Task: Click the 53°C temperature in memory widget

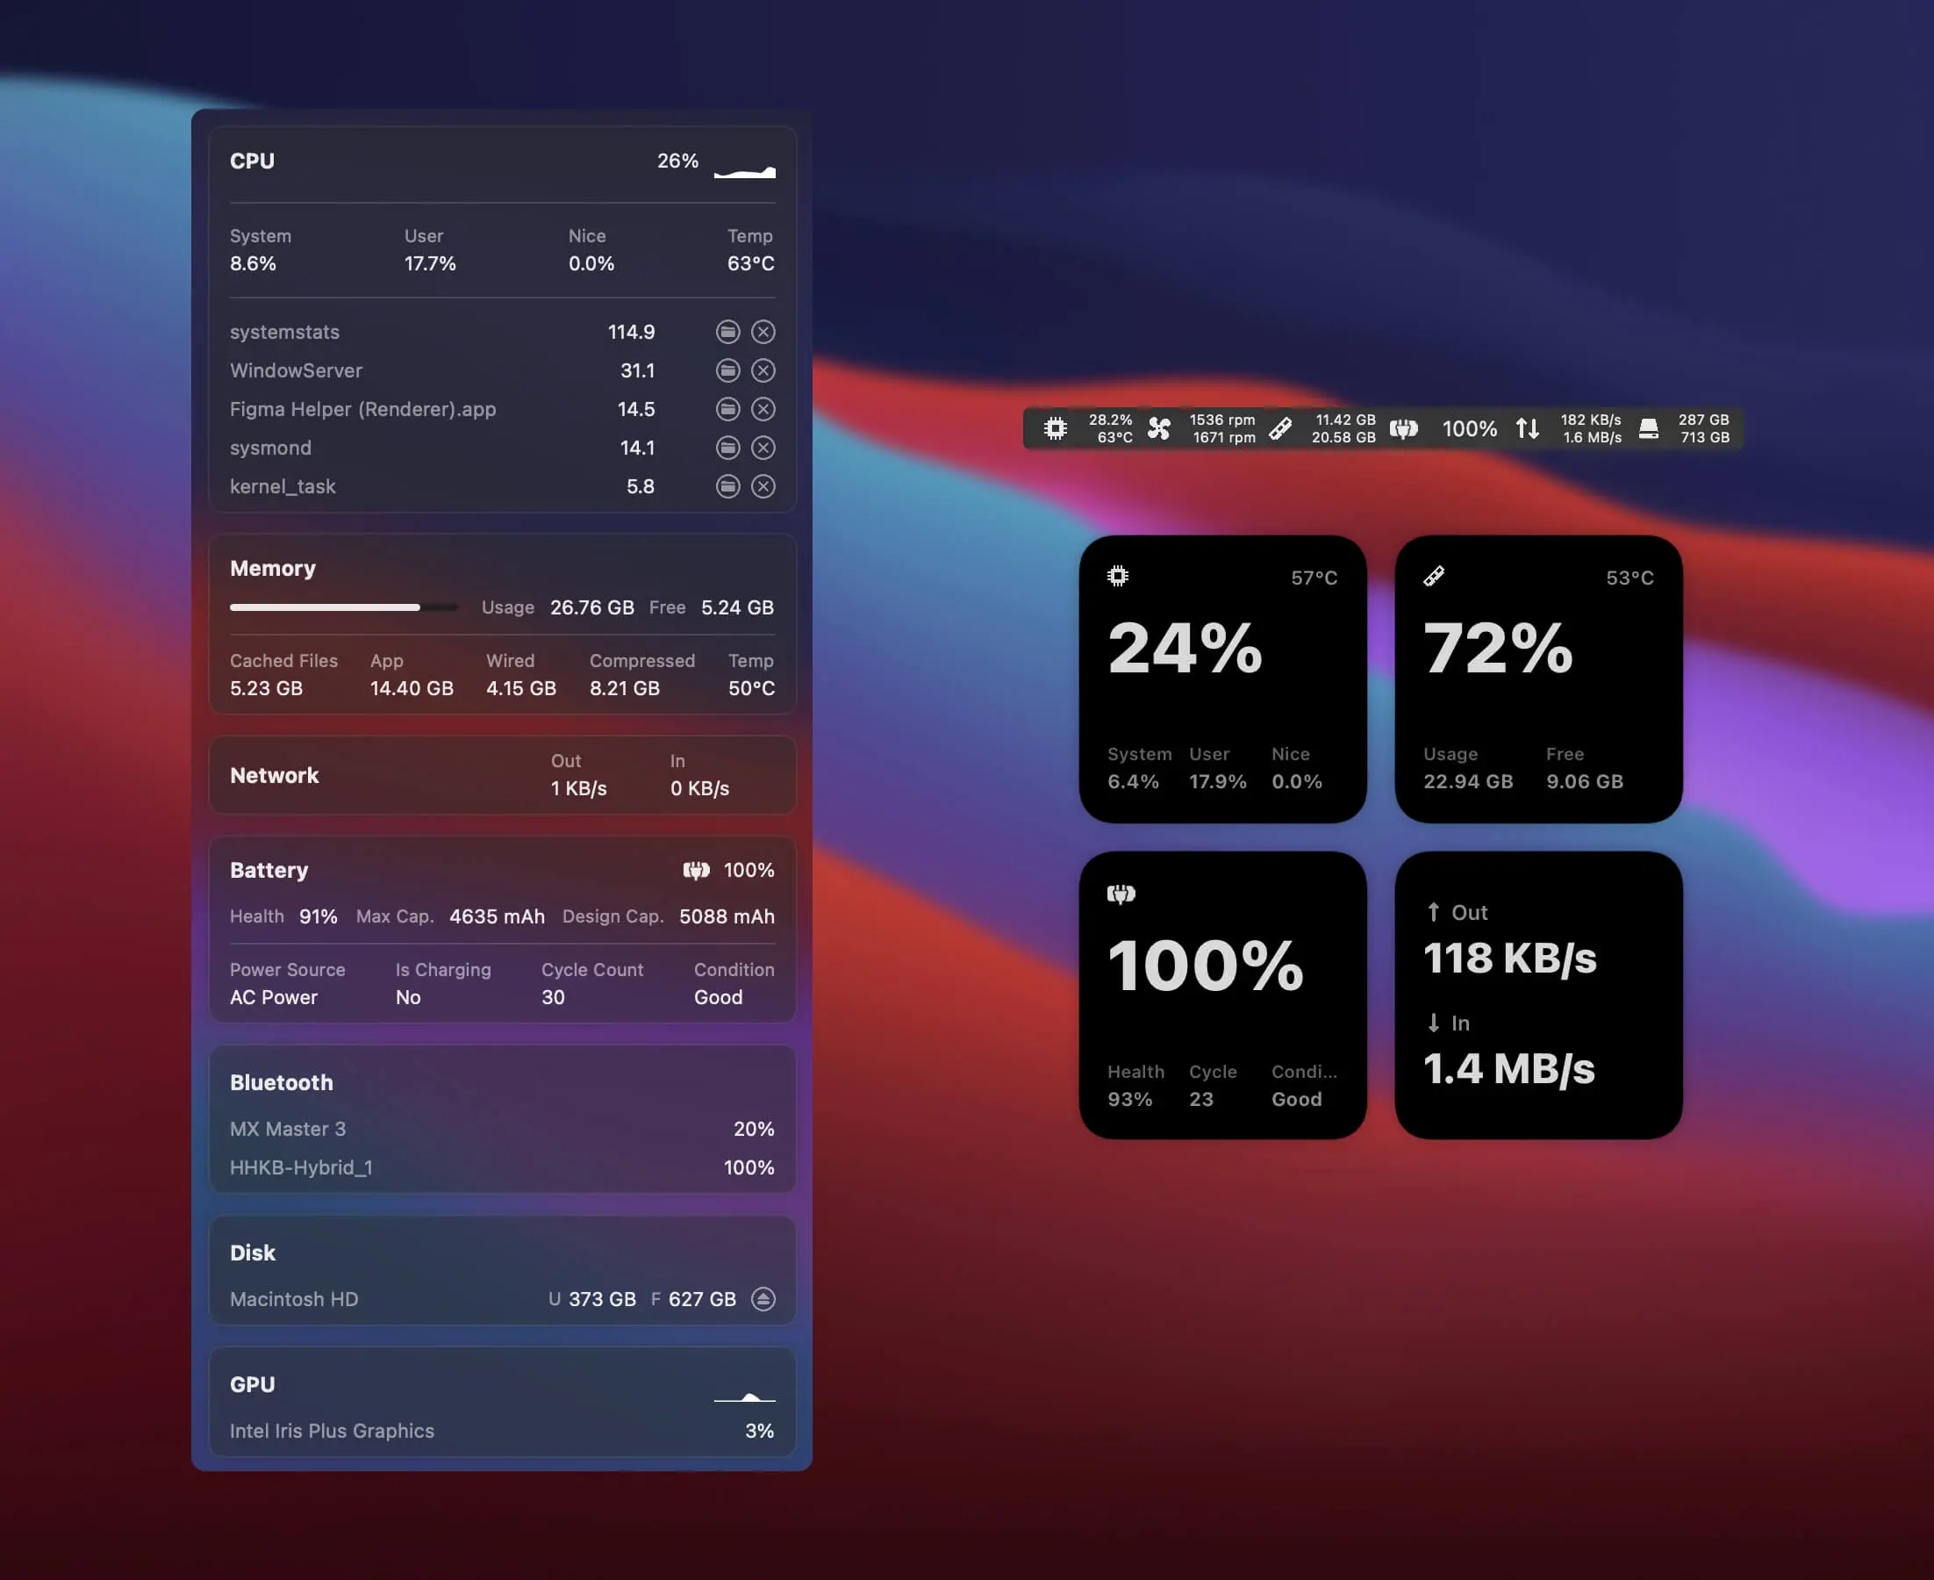Action: click(1630, 578)
